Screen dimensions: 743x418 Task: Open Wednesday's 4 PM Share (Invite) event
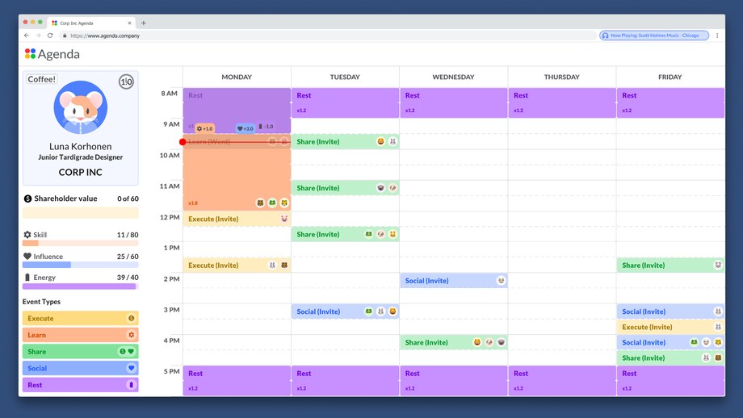point(454,342)
